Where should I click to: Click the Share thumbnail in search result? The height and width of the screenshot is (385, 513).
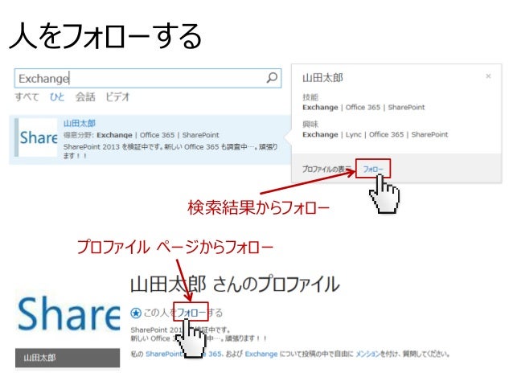point(39,137)
